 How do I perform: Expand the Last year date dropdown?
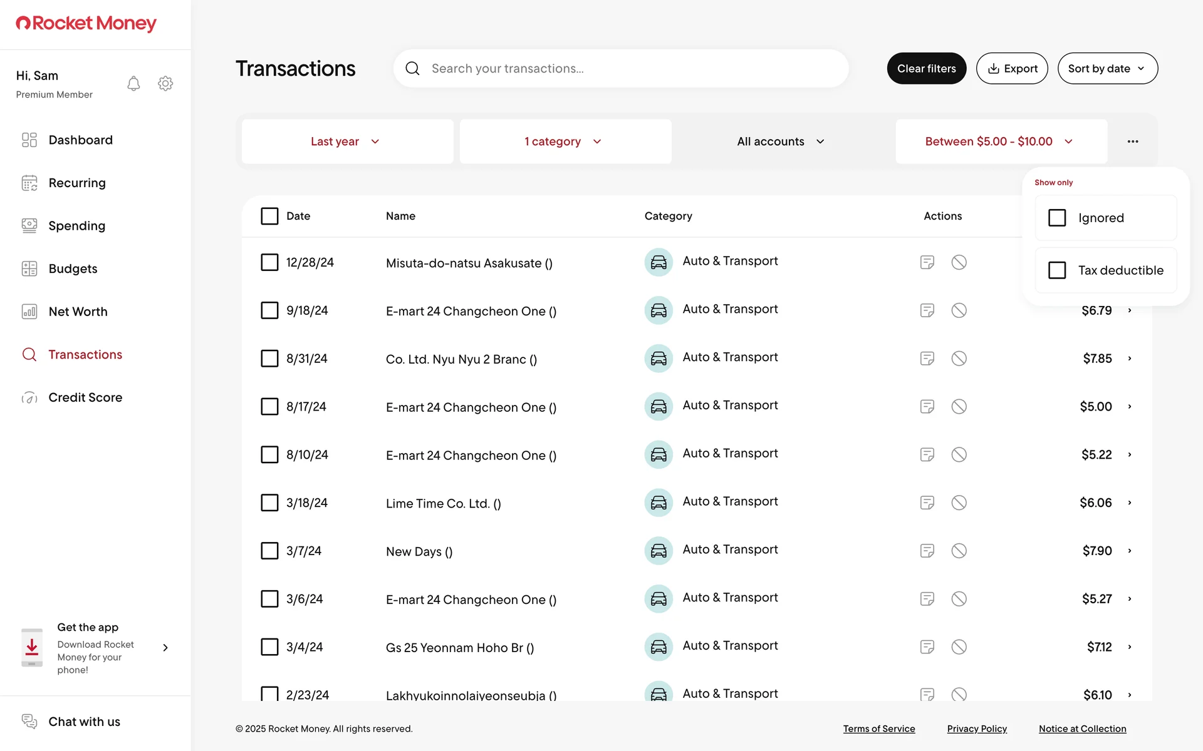pyautogui.click(x=346, y=141)
